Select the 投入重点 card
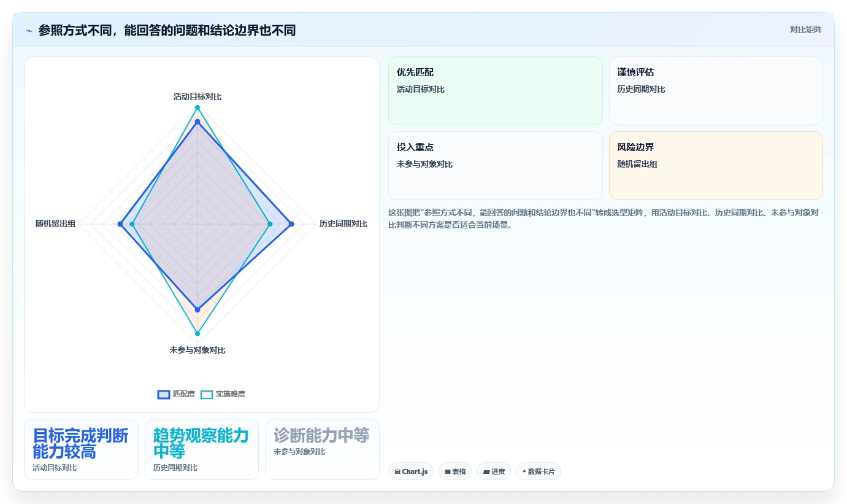Screen dimensions: 847x504 pyautogui.click(x=496, y=166)
